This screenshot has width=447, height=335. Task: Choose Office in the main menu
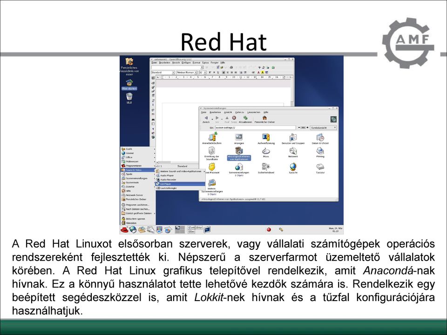(138, 157)
